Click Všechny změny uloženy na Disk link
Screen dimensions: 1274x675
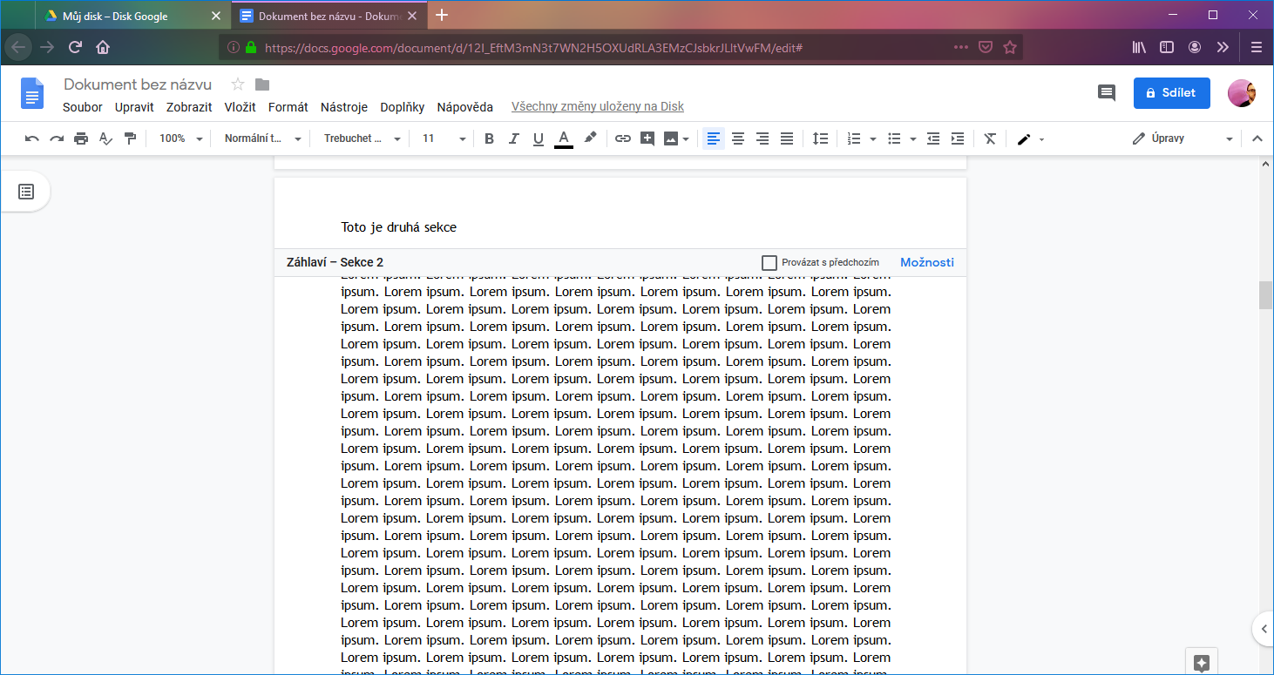click(598, 107)
